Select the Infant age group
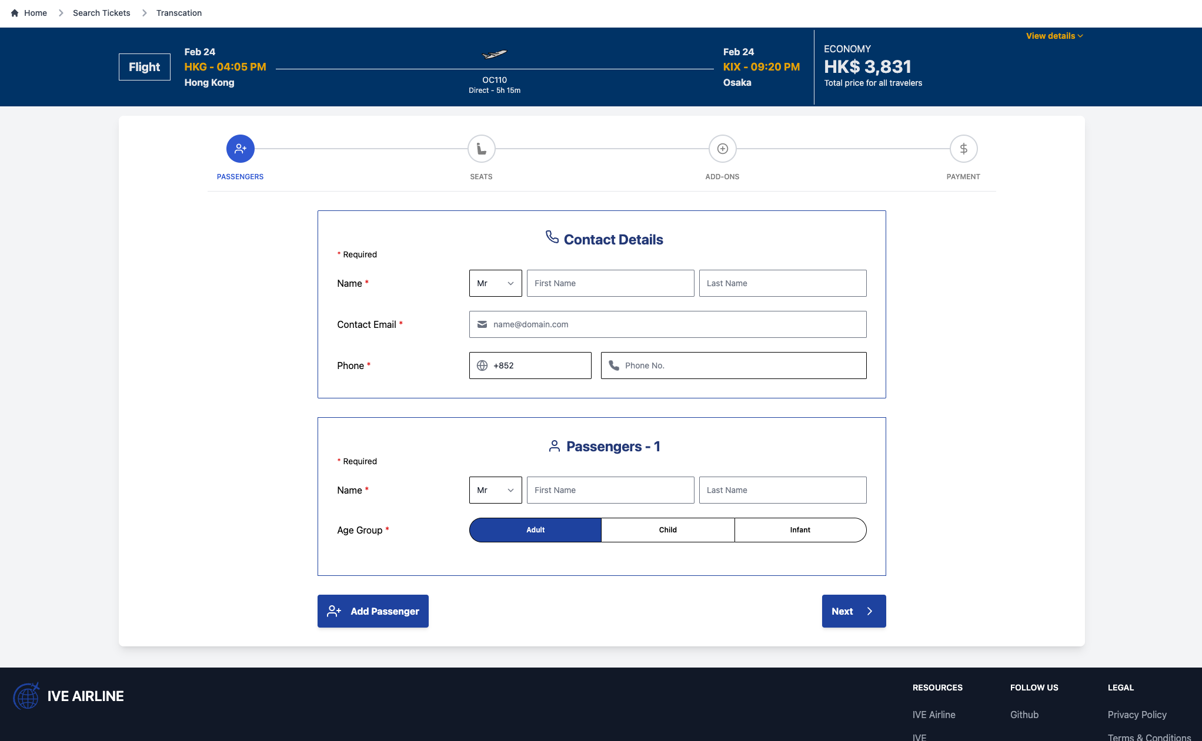 [800, 530]
